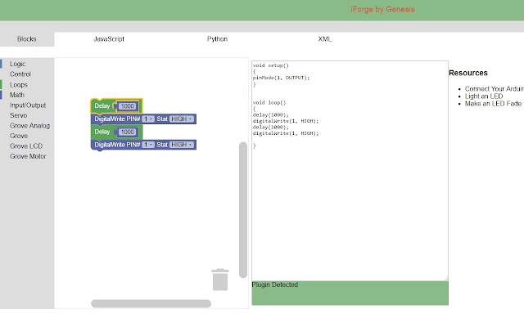Image resolution: width=524 pixels, height=327 pixels.
Task: Click the trash can icon in workspace
Action: 220,280
